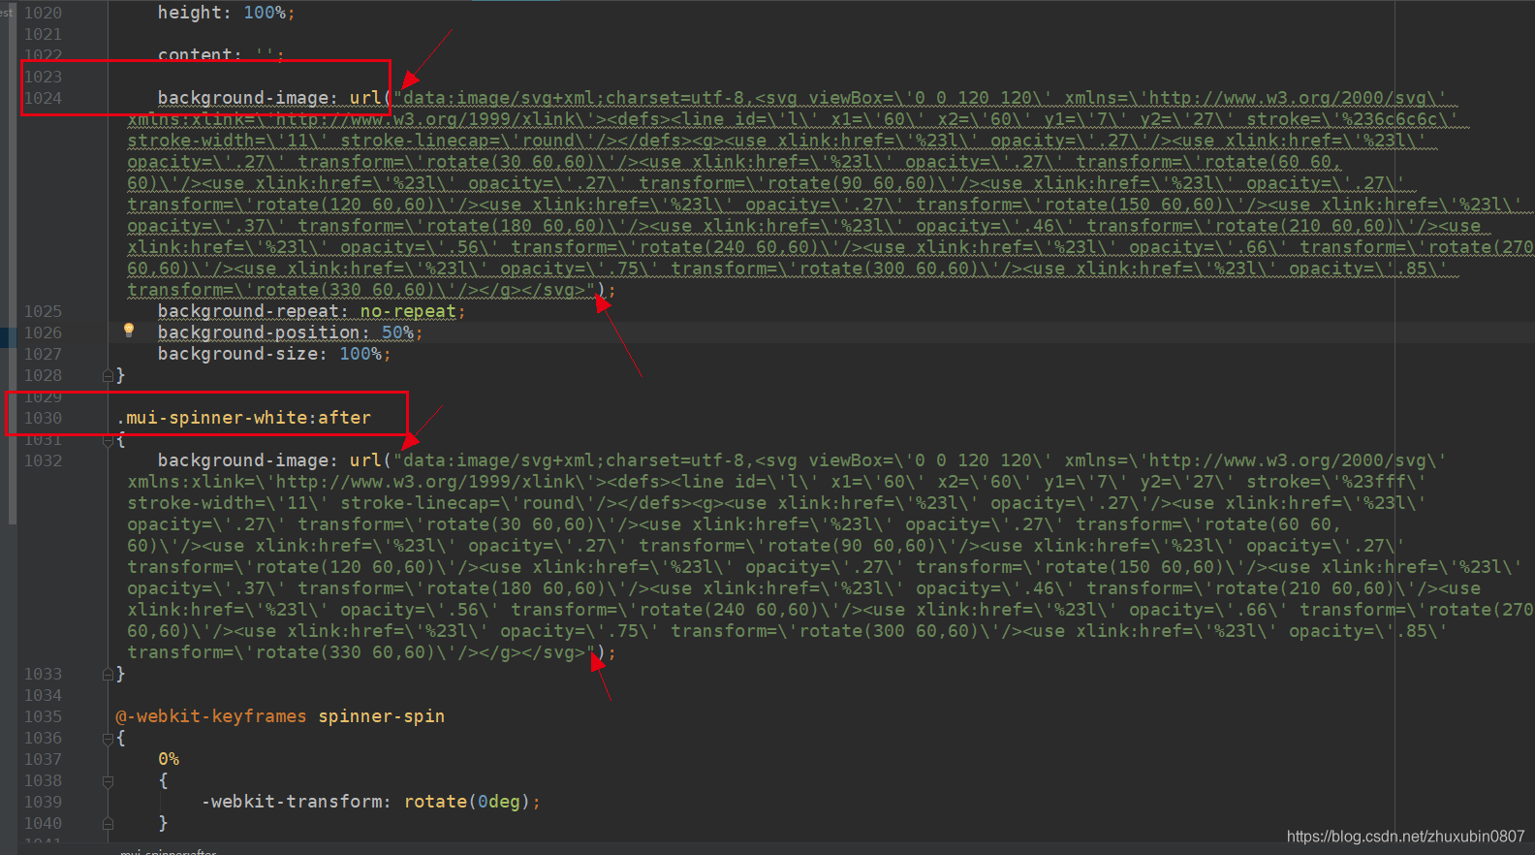Click the 50% value of background-position
The width and height of the screenshot is (1535, 855).
click(397, 332)
